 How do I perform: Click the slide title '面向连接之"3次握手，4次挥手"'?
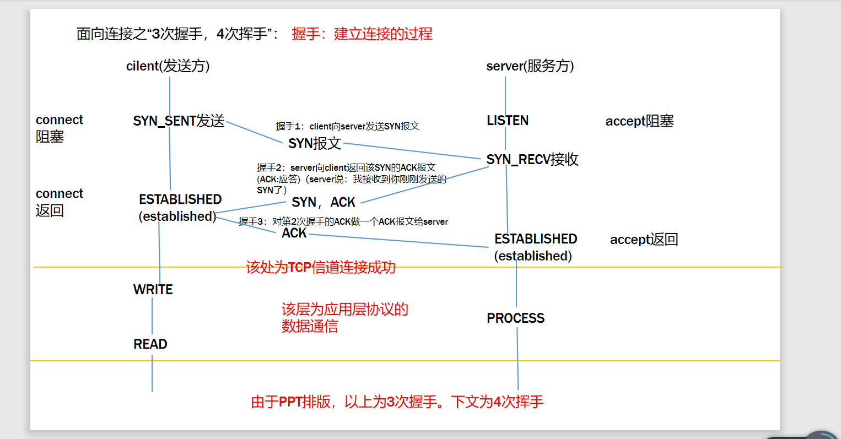(178, 34)
